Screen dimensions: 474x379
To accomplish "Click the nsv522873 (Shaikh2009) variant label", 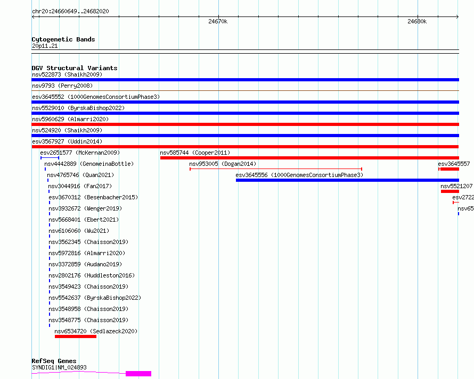I will [67, 74].
